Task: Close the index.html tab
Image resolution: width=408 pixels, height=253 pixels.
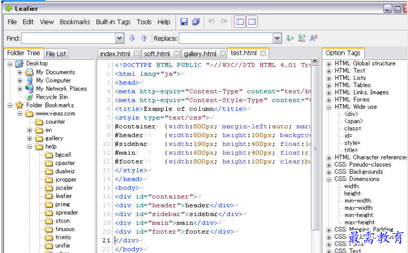Action: click(137, 53)
